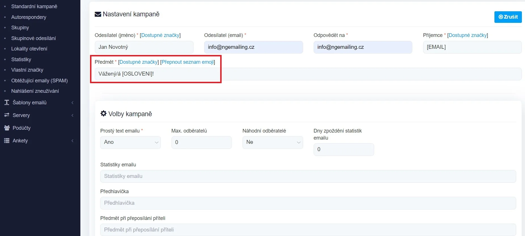This screenshot has height=236, width=525.
Task: Click the Ankety list icon
Action: 7,141
